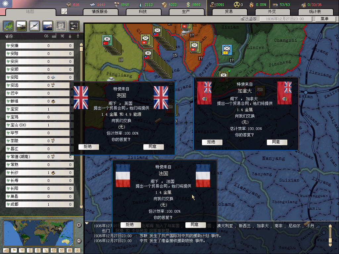Select province 蚌埠 in the list

(x=40, y=101)
